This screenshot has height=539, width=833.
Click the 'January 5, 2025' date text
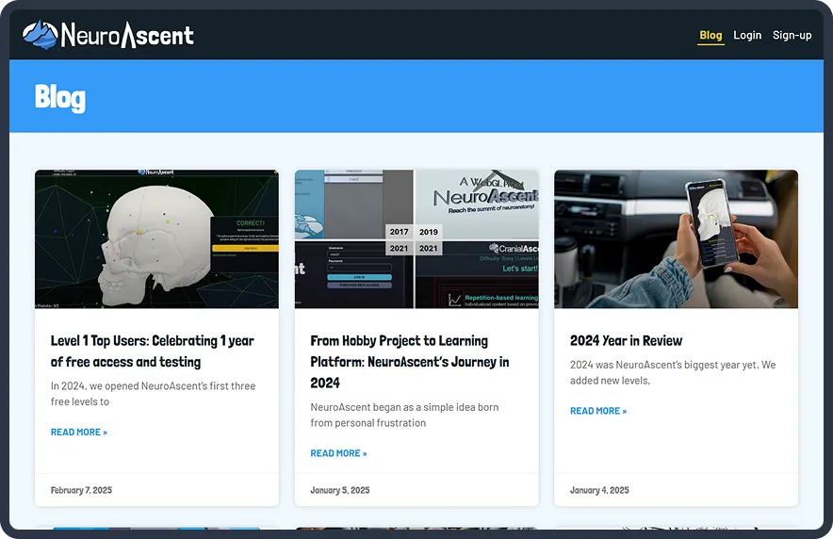click(x=340, y=490)
